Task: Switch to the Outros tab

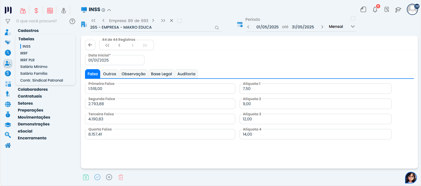Action: click(110, 74)
